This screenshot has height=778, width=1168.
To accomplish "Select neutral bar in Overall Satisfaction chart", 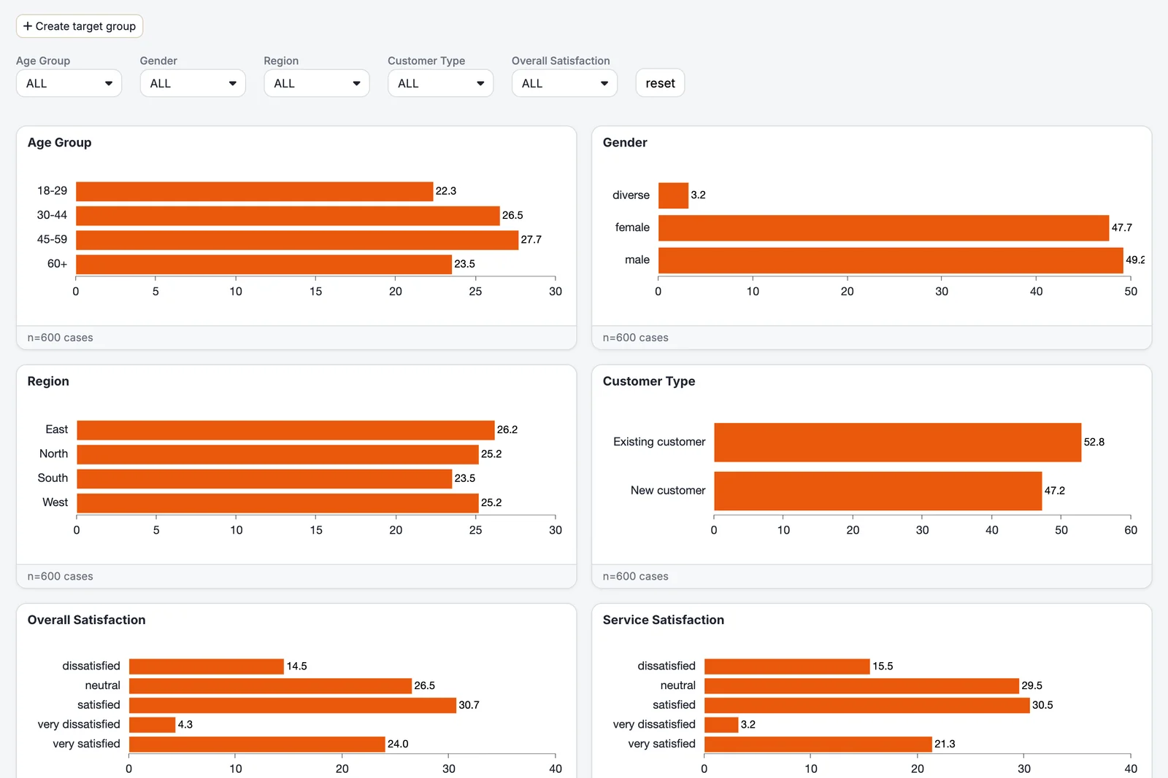I will [x=270, y=686].
